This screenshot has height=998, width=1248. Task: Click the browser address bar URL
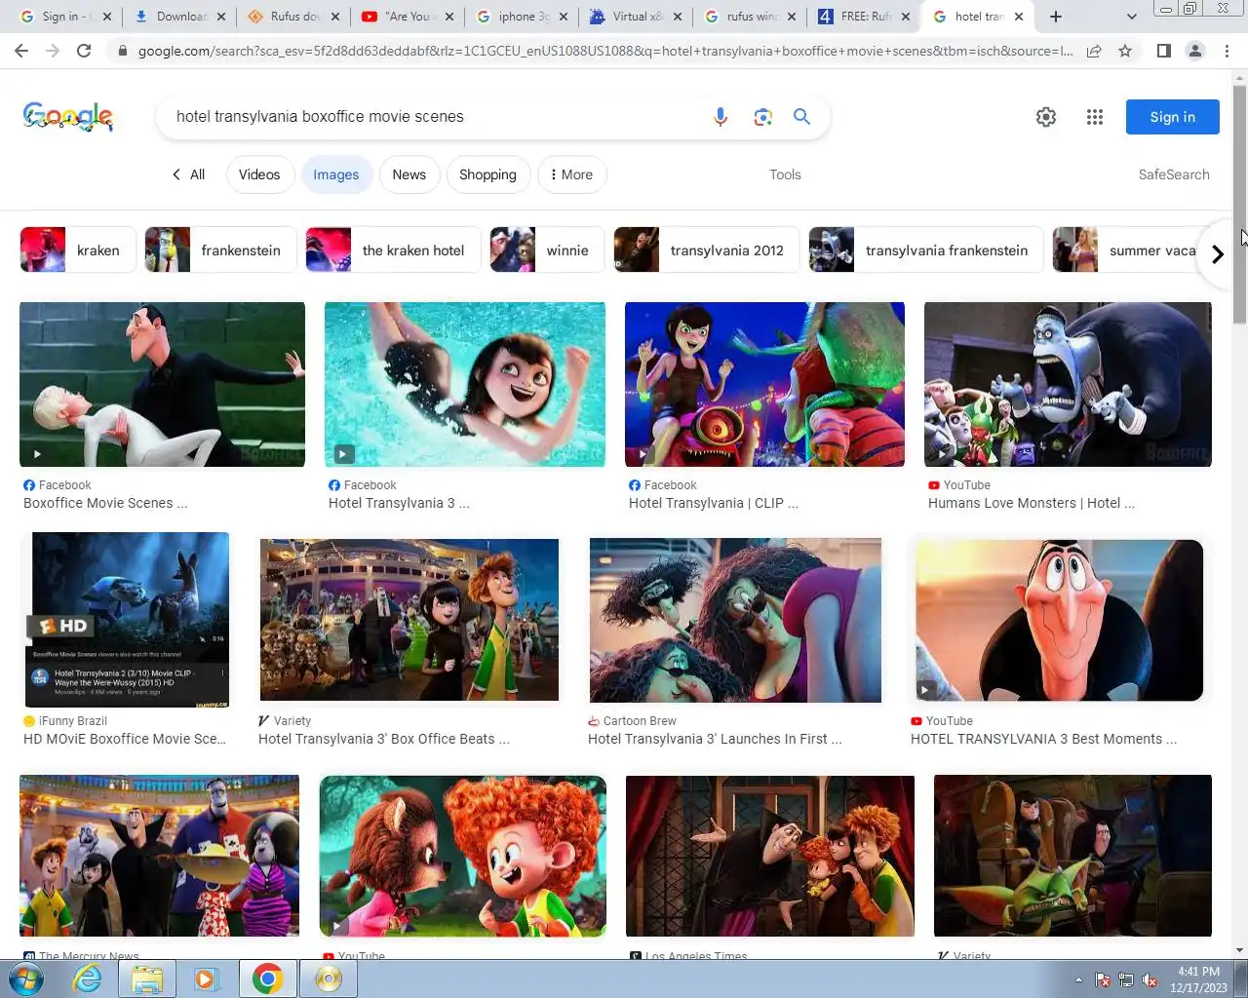[604, 51]
